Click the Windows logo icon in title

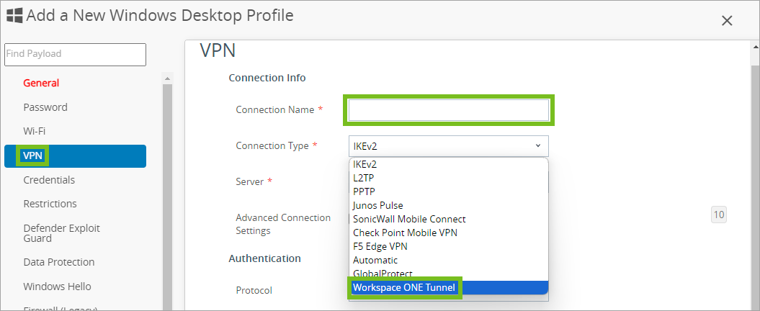click(14, 16)
